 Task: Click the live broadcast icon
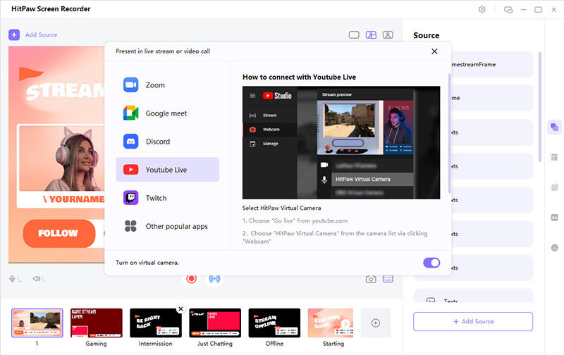click(215, 279)
